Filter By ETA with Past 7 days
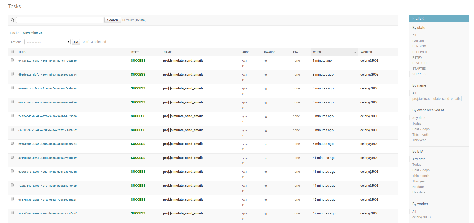Image resolution: width=474 pixels, height=223 pixels. click(421, 170)
